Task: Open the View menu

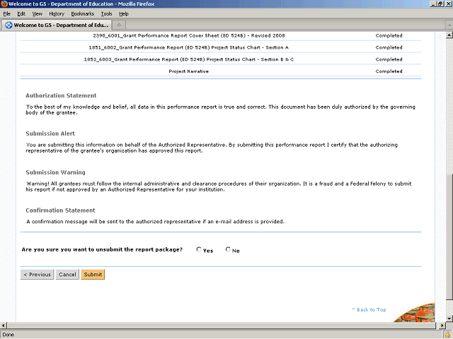Action: (x=38, y=14)
